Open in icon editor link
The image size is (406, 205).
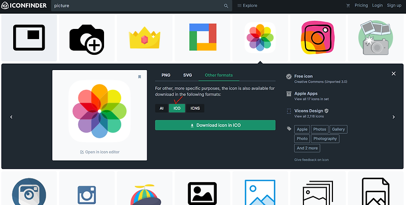point(99,152)
